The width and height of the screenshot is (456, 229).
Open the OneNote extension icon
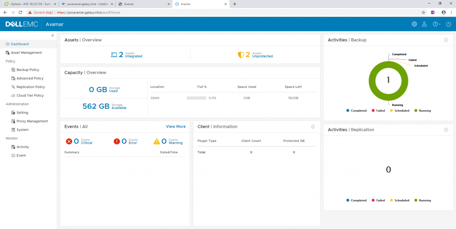pos(433,12)
